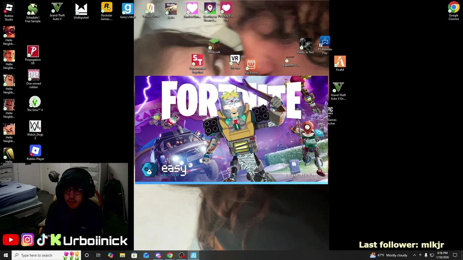Click the BeamMP-Launcher shortcut
Viewport: 463px width, 260px height.
pyautogui.click(x=290, y=62)
